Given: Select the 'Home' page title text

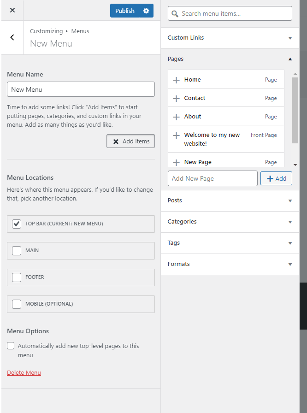Looking at the screenshot, I should click(x=193, y=80).
